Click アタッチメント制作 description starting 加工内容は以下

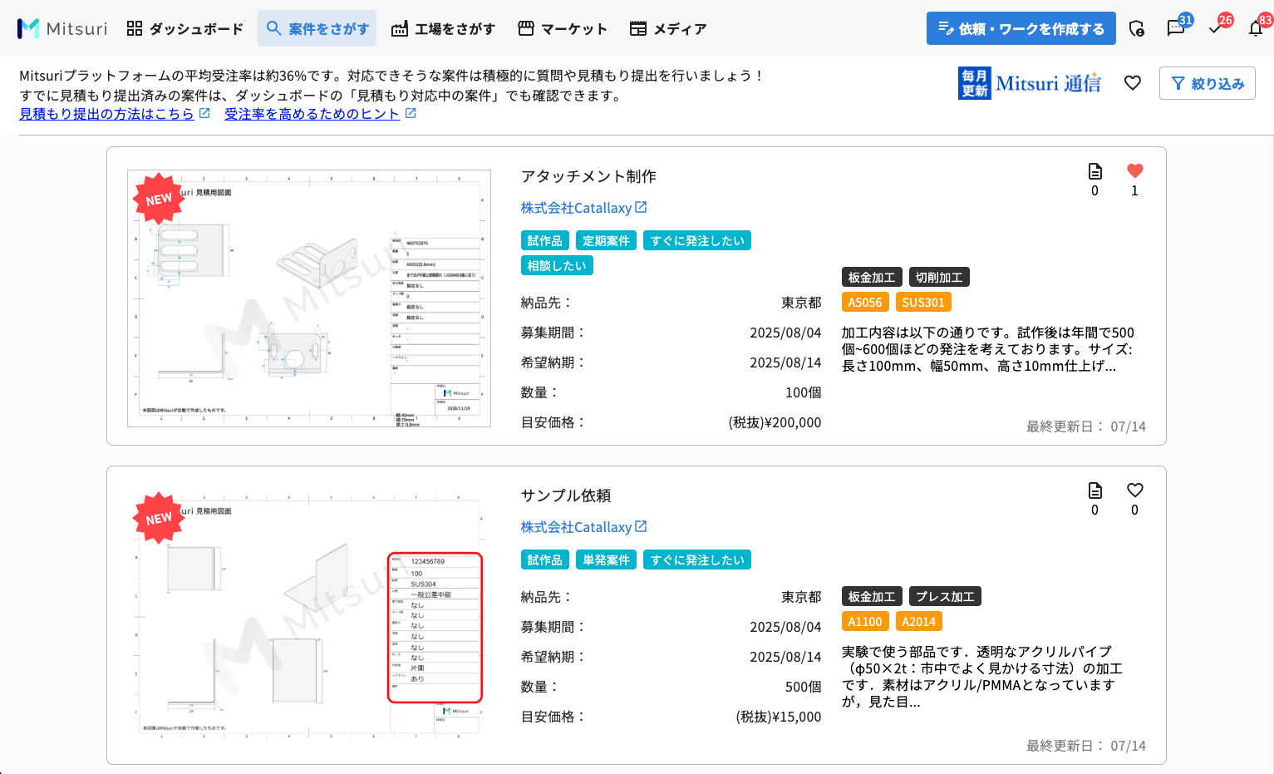click(988, 349)
